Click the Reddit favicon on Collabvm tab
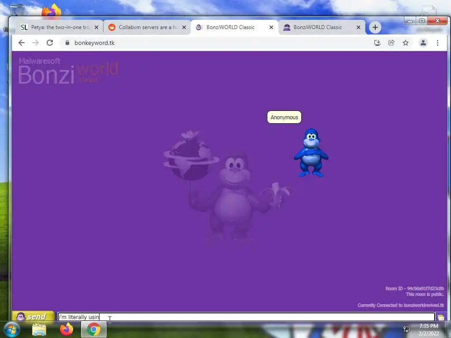 point(112,27)
